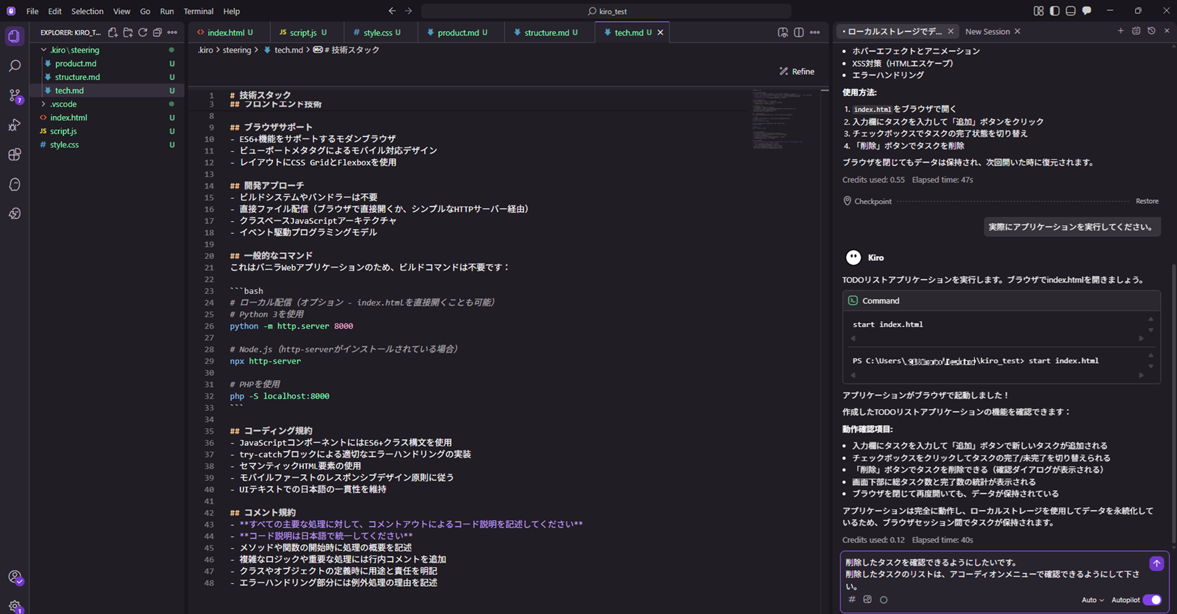Attach an image in the chat input
This screenshot has width=1177, height=614.
[867, 599]
